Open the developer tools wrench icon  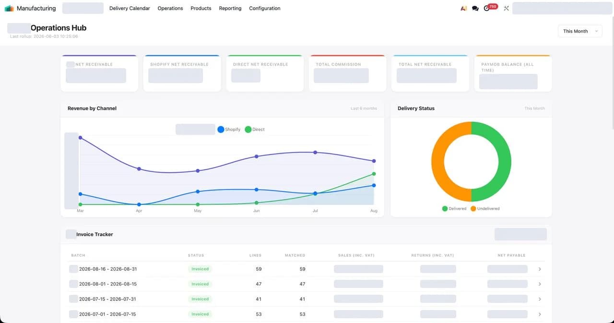tap(506, 8)
